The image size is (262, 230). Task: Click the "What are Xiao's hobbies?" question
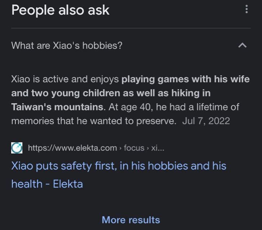pyautogui.click(x=67, y=46)
